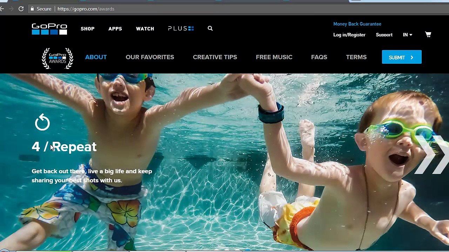The width and height of the screenshot is (449, 252).
Task: Open the FREE MUSIC tab
Action: click(274, 57)
